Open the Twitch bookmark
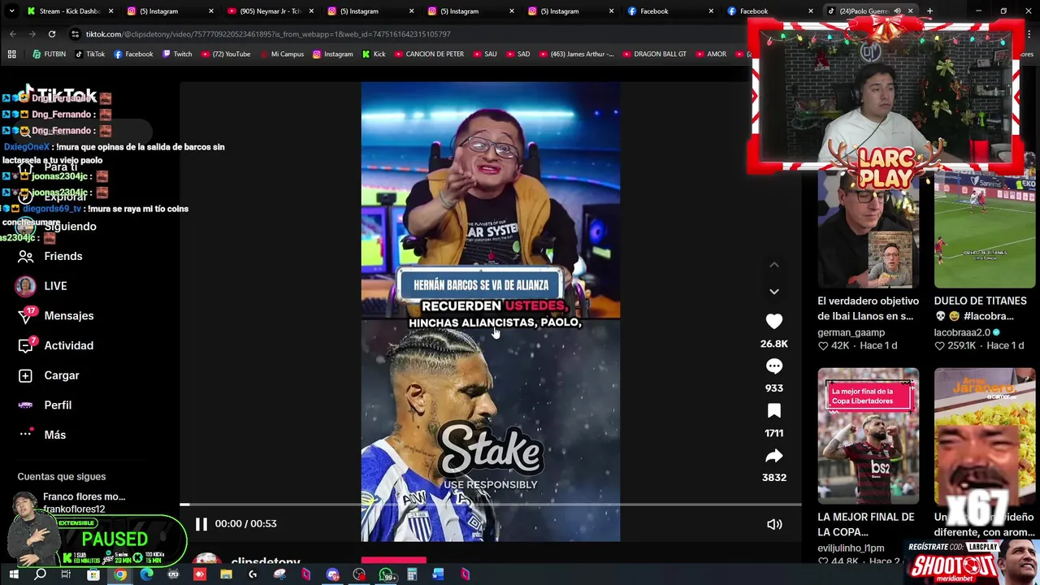1040x585 pixels. [x=176, y=54]
